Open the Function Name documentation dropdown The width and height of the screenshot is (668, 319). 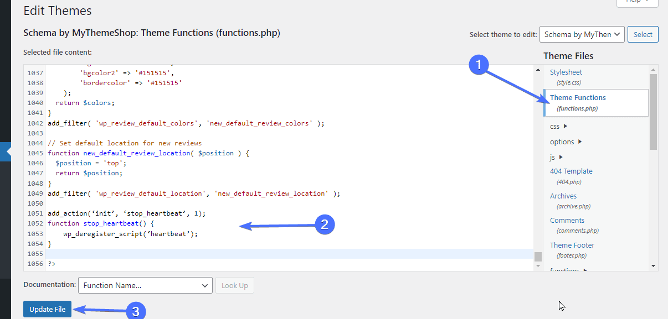145,285
